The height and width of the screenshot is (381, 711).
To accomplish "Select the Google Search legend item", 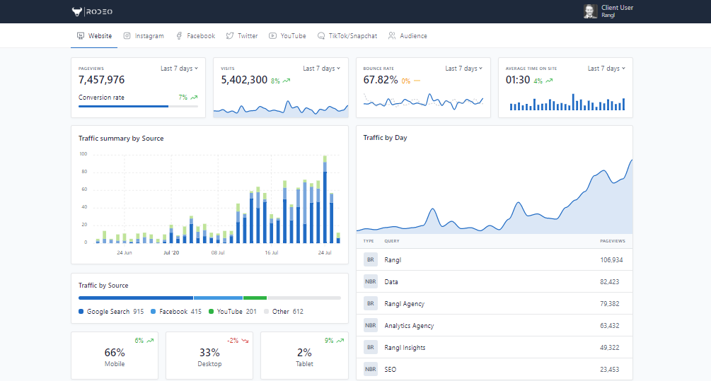I will 111,312.
